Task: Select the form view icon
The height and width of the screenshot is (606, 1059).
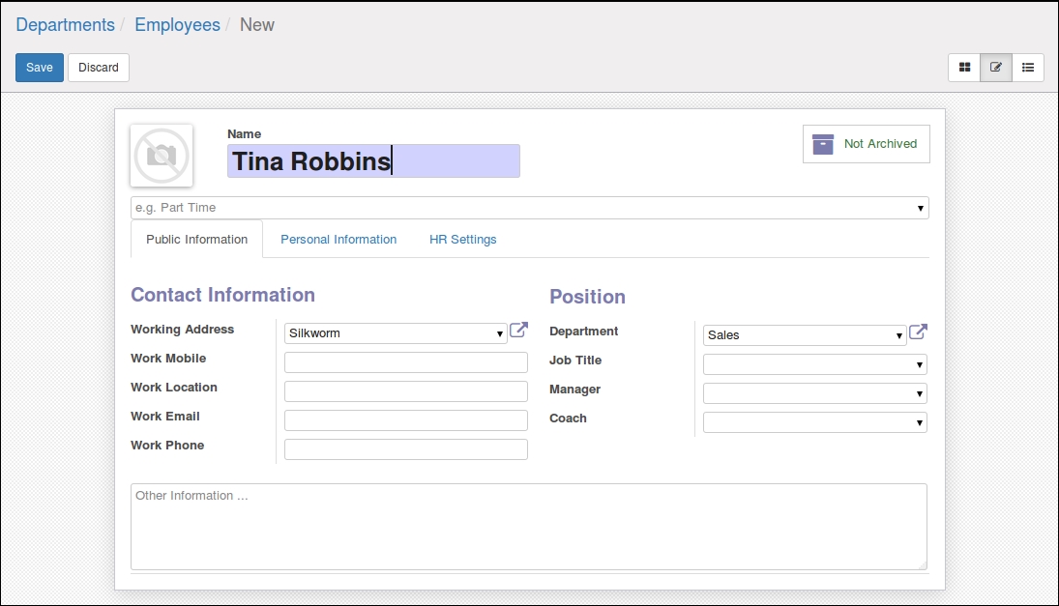Action: tap(996, 68)
